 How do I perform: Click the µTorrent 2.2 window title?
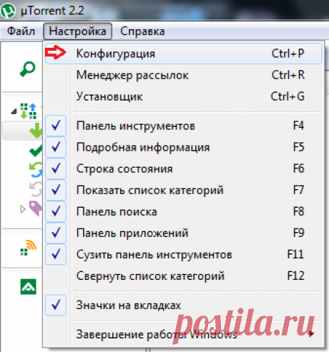pyautogui.click(x=52, y=11)
